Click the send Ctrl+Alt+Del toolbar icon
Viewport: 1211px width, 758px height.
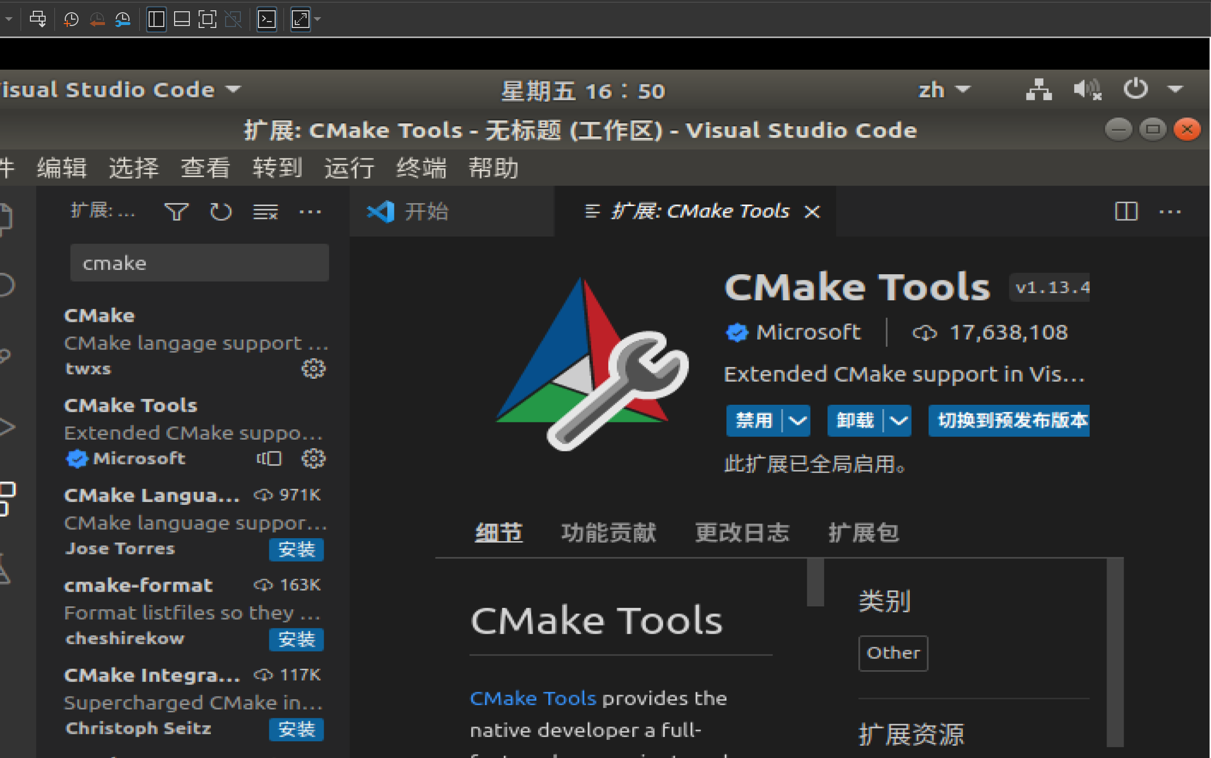coord(38,20)
